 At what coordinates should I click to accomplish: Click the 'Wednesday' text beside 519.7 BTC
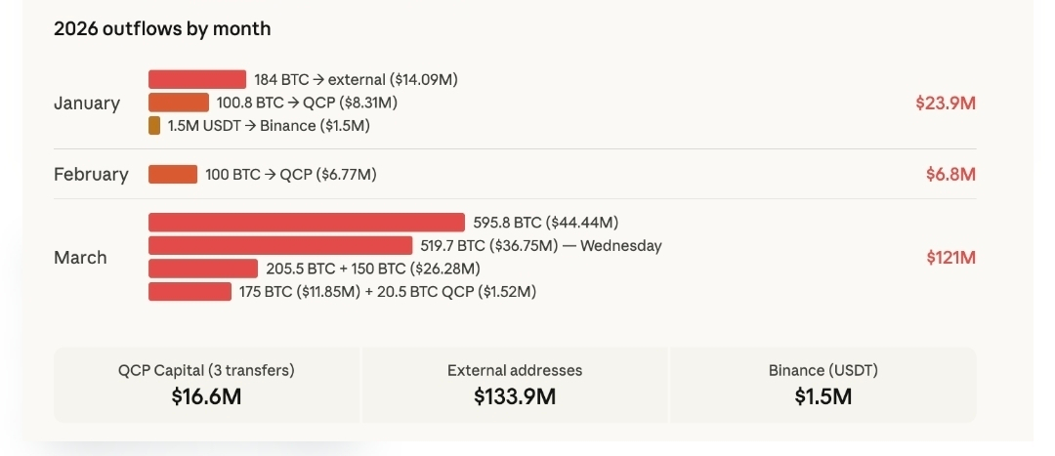pyautogui.click(x=621, y=246)
